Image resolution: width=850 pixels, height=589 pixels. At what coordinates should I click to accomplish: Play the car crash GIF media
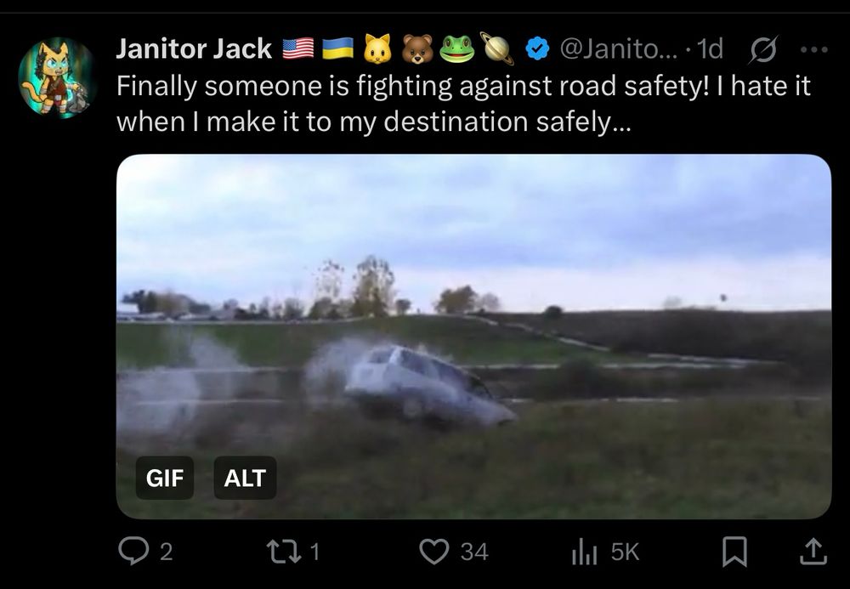click(x=473, y=337)
